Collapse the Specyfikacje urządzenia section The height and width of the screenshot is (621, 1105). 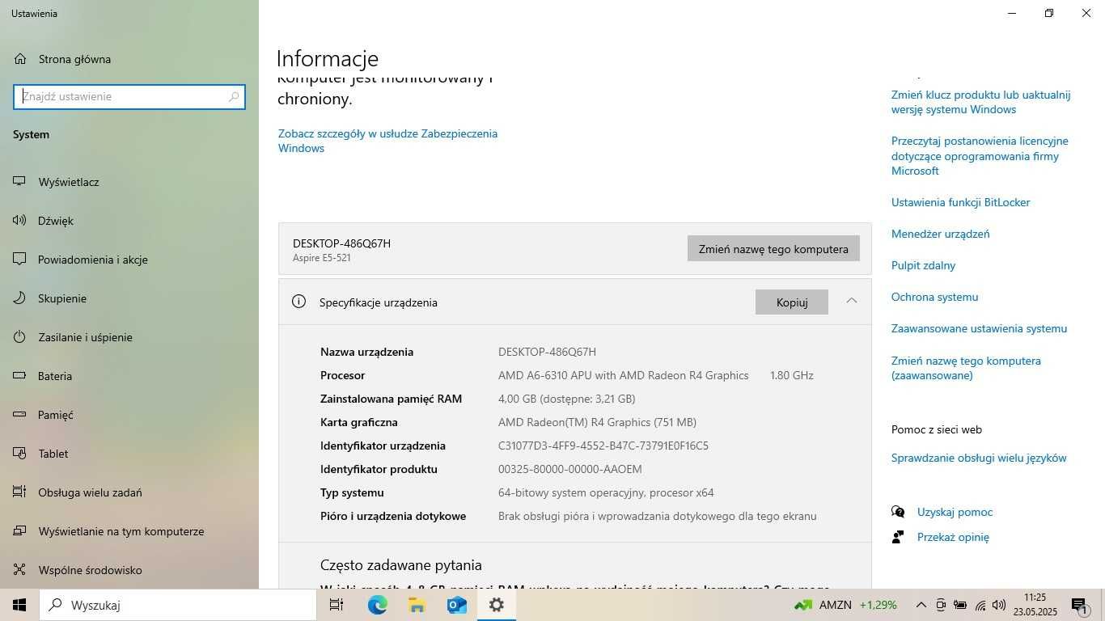[852, 301]
